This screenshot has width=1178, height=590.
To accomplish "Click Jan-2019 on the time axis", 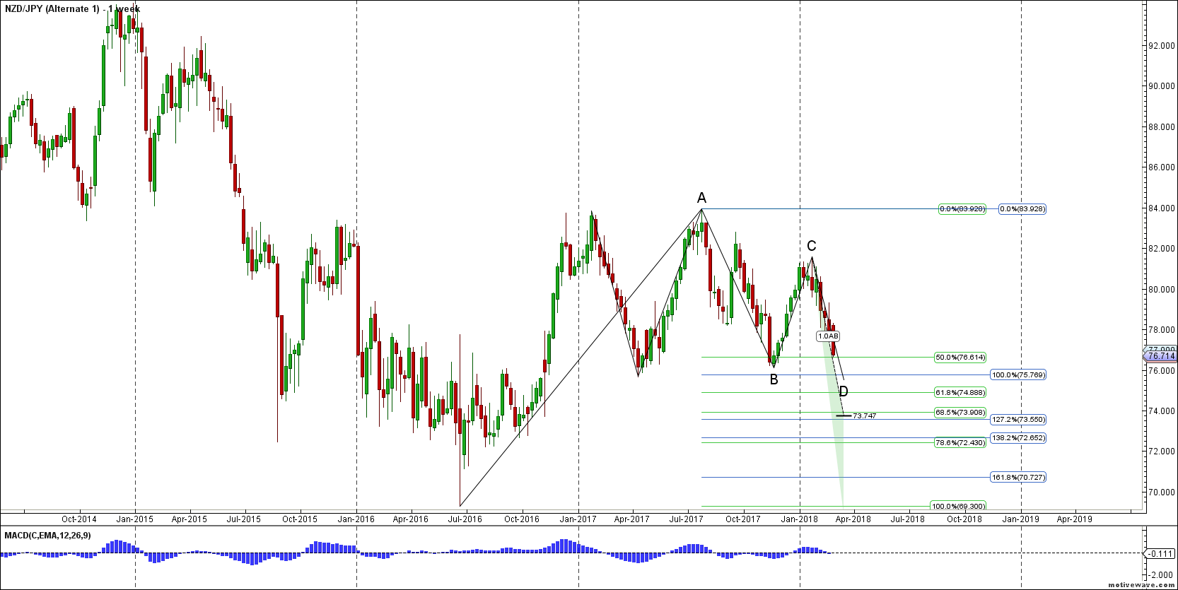I will 1021,519.
